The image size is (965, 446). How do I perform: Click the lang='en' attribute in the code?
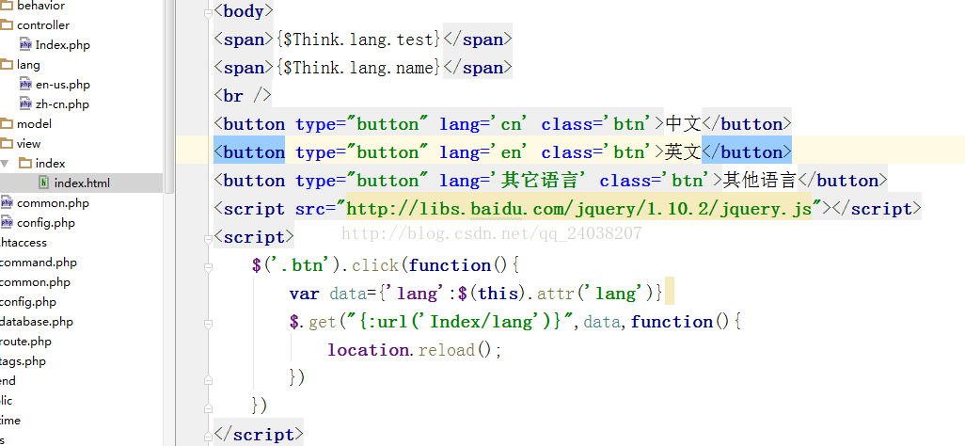tap(483, 152)
